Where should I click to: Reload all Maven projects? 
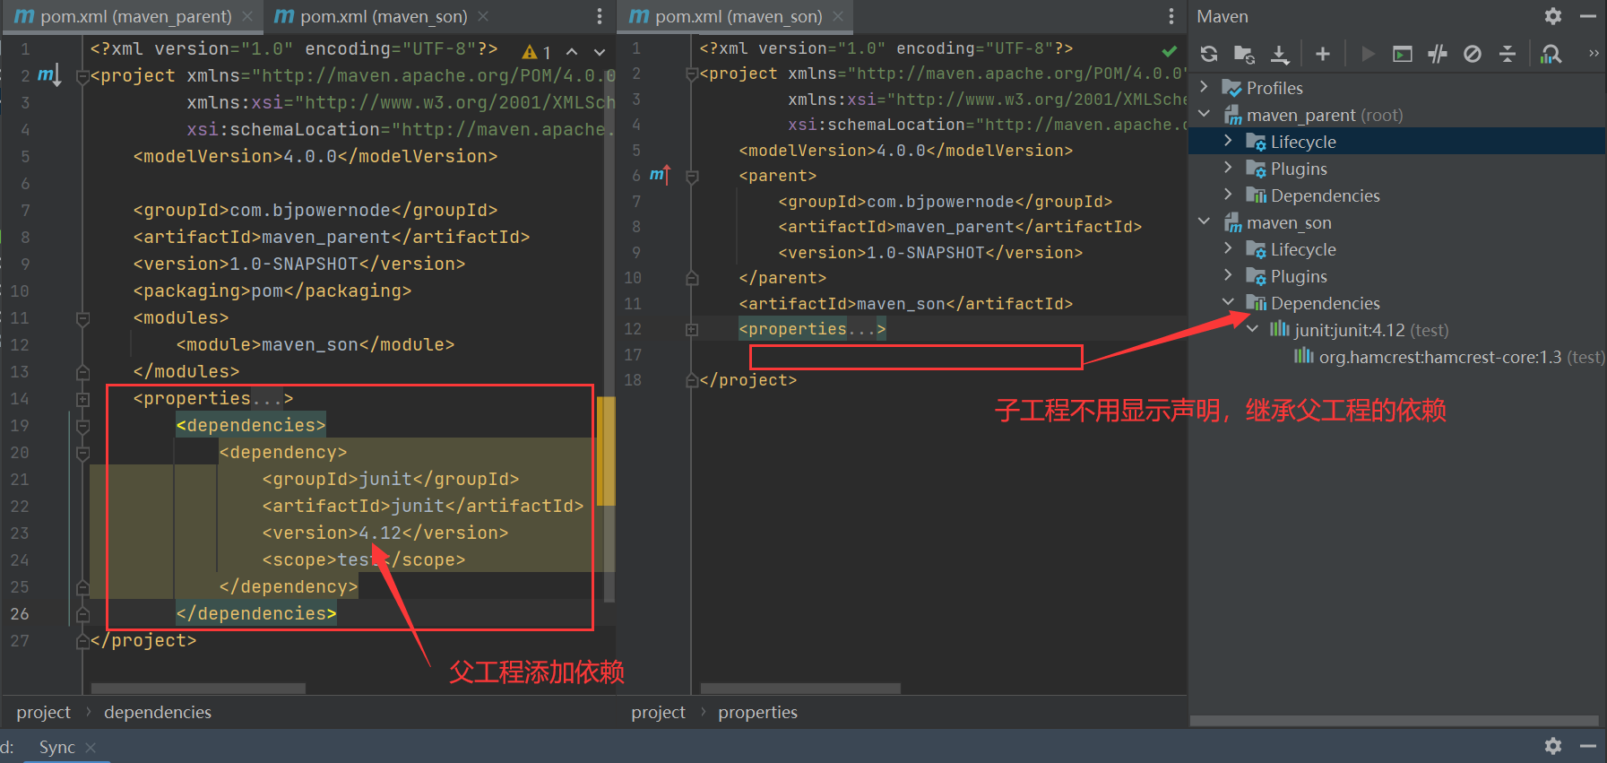[1209, 54]
